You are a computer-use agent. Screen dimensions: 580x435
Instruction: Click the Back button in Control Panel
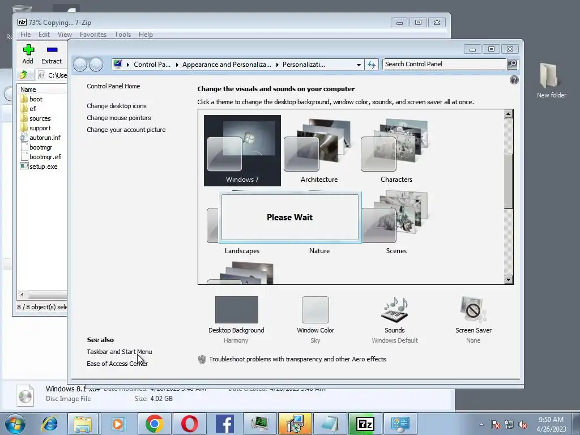click(x=80, y=65)
